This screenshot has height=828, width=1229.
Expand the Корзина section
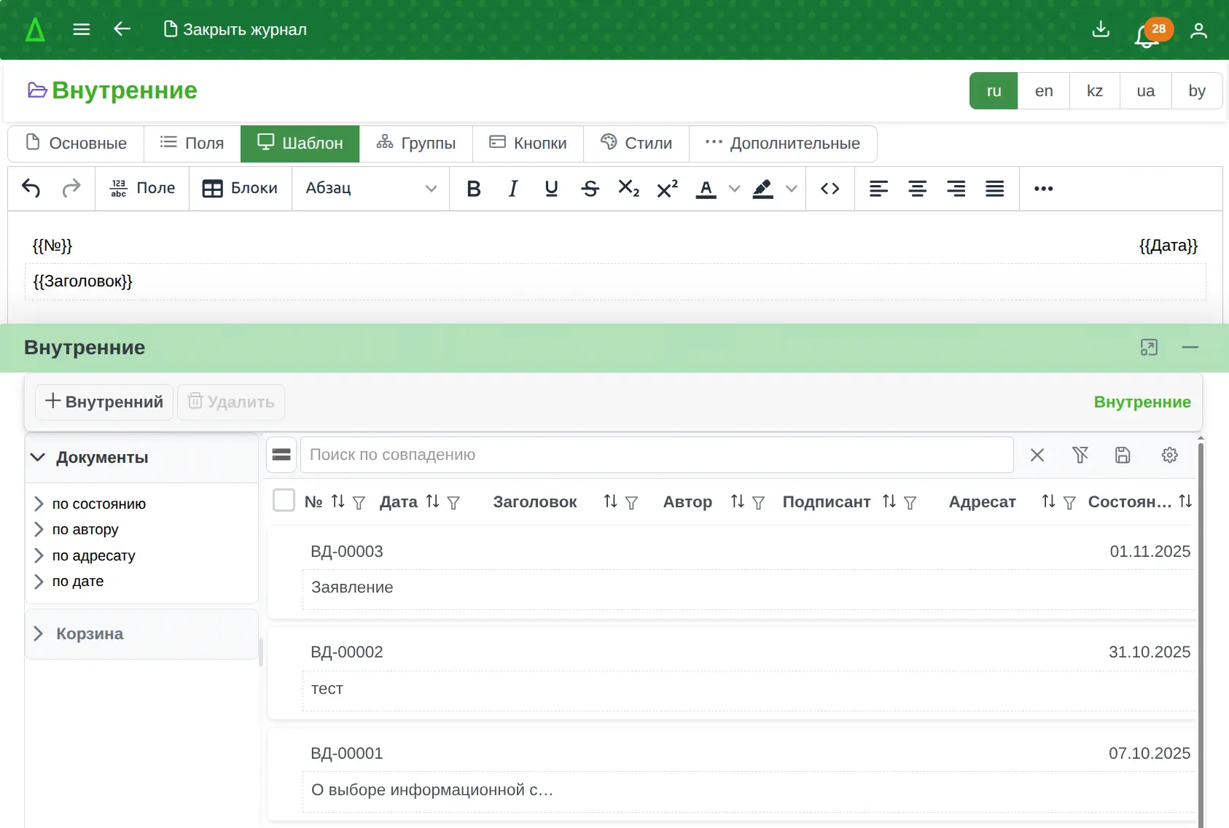(39, 634)
